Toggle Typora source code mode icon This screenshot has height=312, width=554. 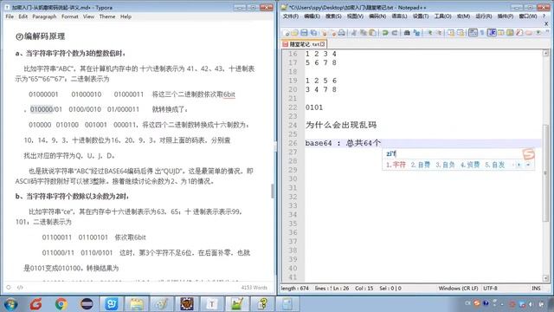click(x=20, y=287)
